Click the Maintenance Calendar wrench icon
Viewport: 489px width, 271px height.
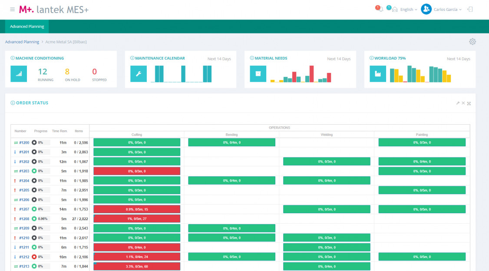click(139, 74)
